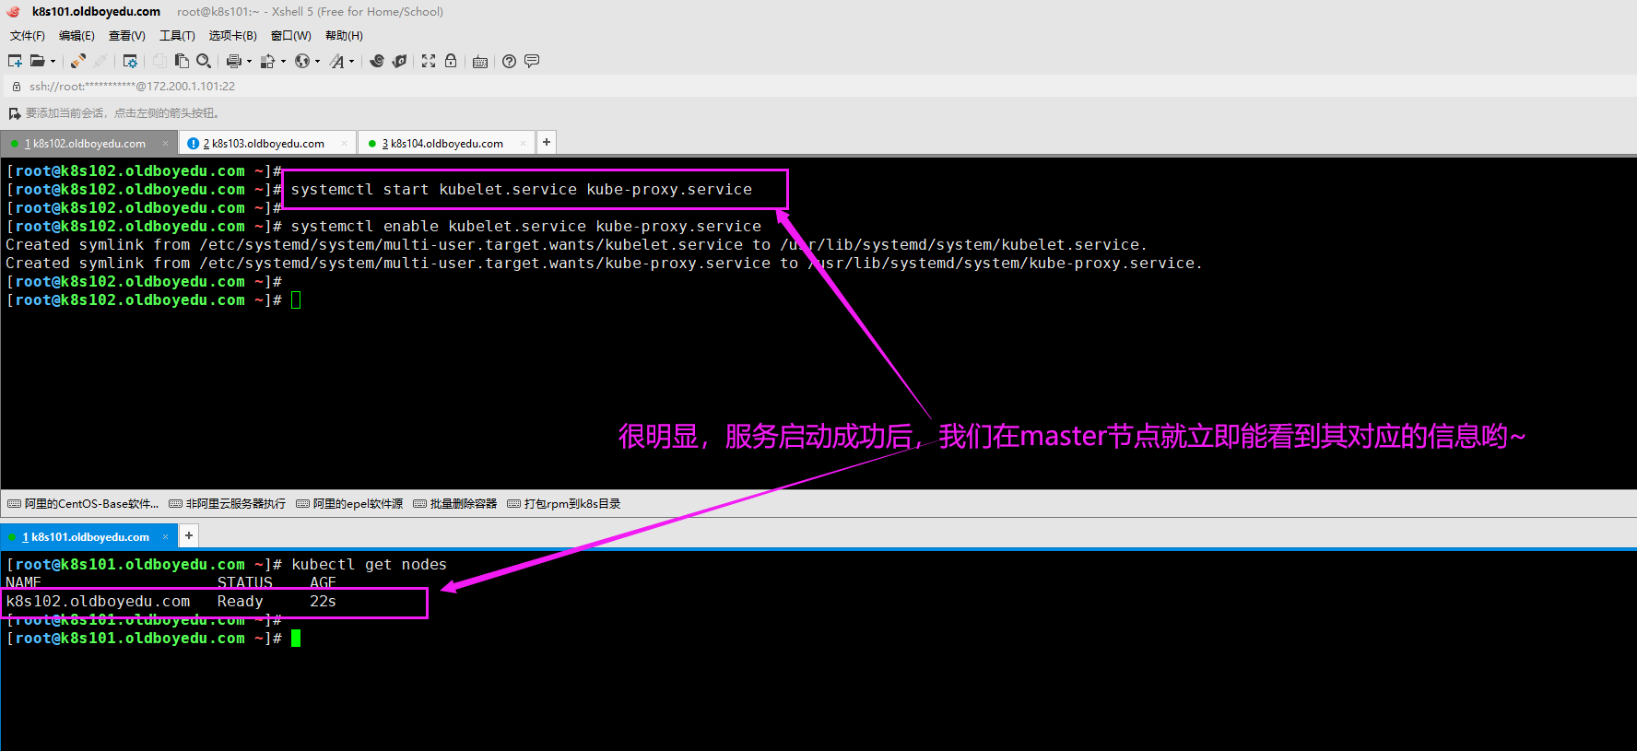Open the 查看(V) menu
This screenshot has height=751, width=1637.
click(126, 36)
